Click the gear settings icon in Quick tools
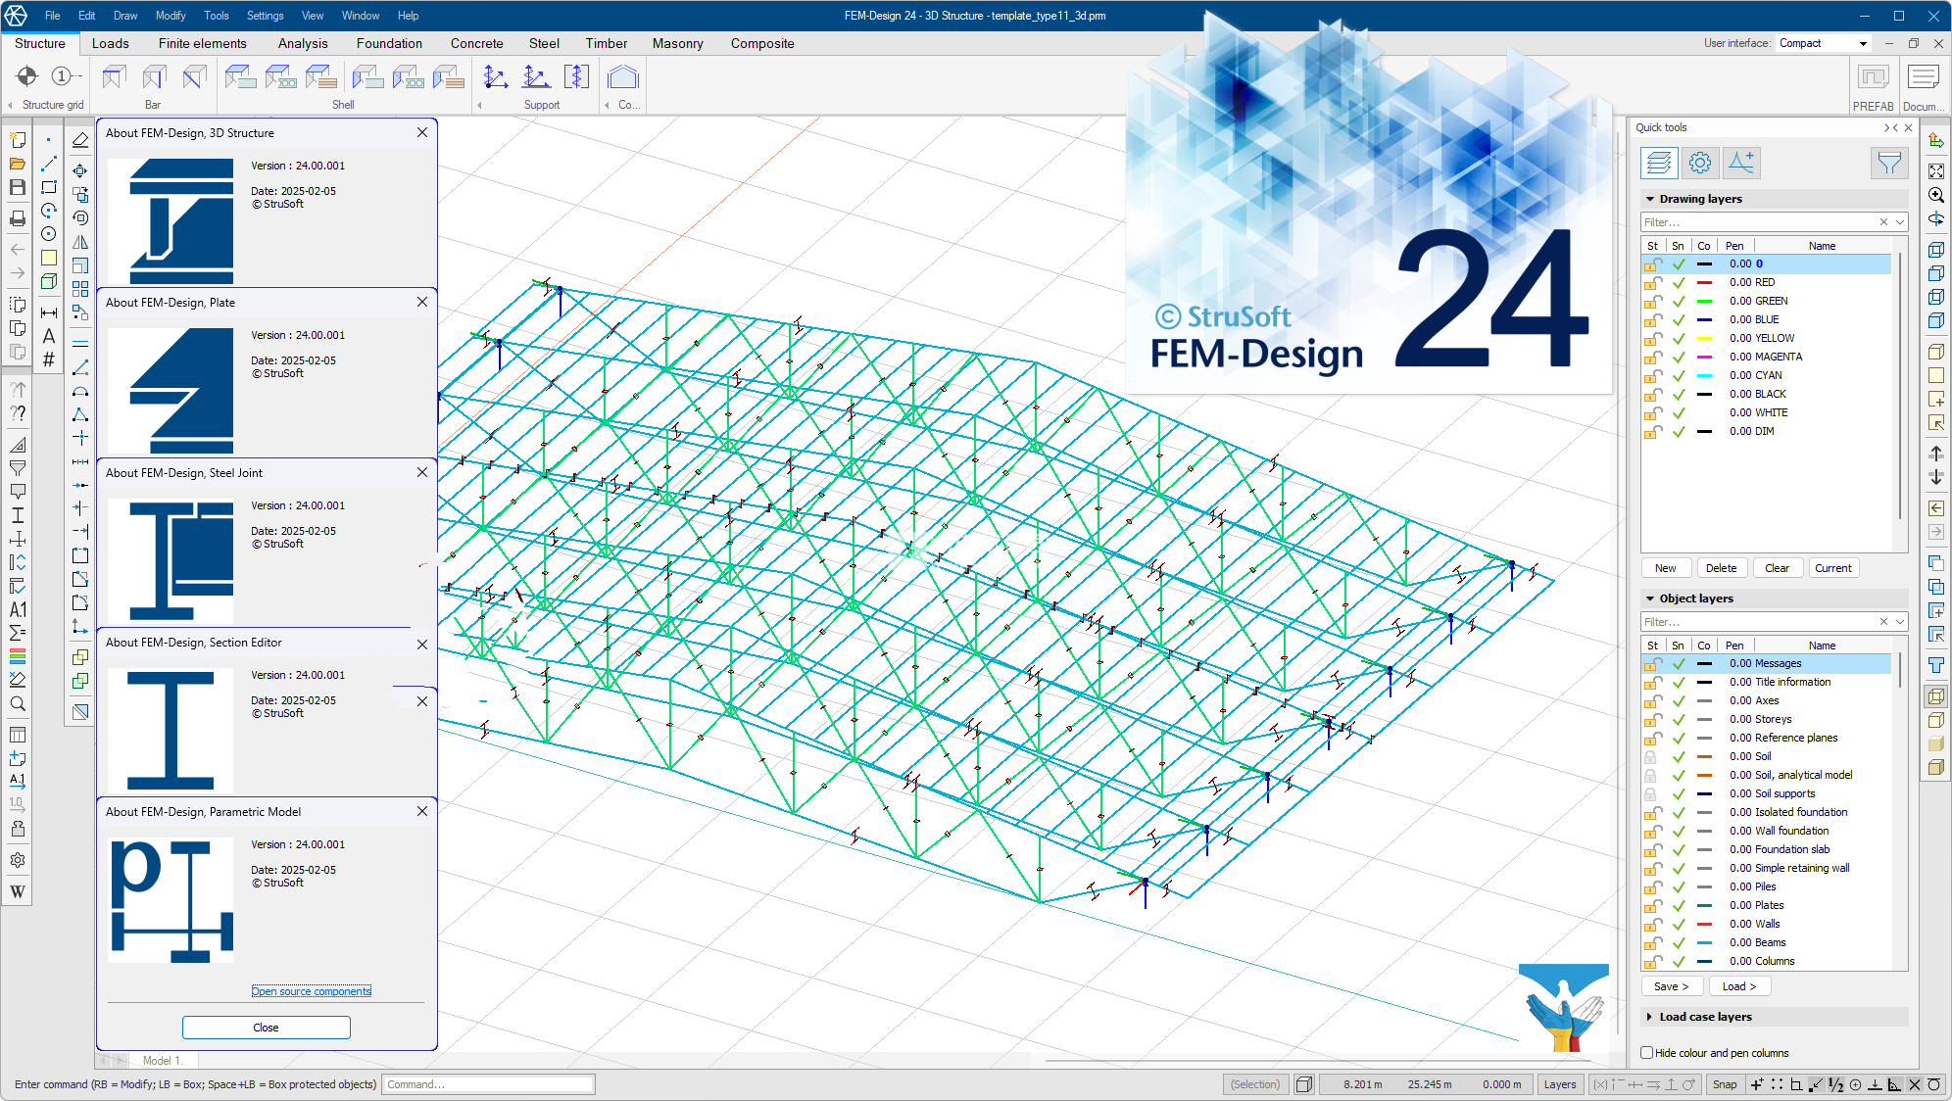 coord(1700,163)
